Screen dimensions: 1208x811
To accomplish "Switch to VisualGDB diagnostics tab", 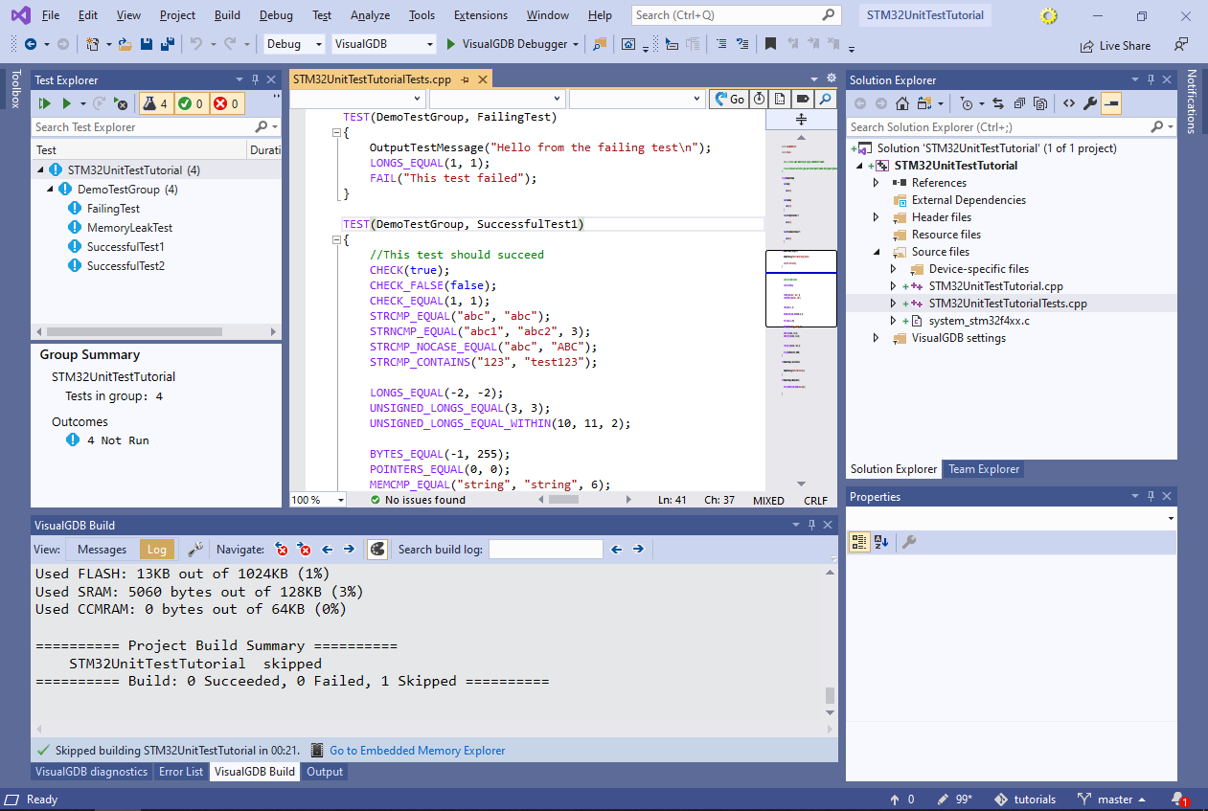I will pyautogui.click(x=91, y=772).
